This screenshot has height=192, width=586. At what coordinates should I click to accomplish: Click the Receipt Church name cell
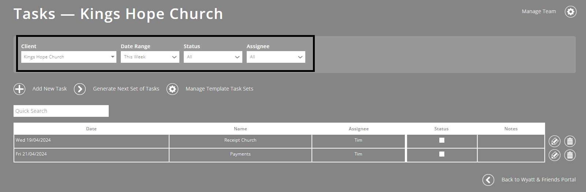tap(240, 141)
